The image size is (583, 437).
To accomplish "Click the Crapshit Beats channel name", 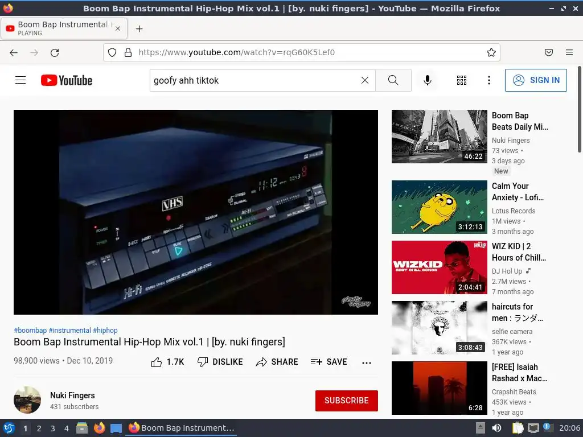I will 514,391.
